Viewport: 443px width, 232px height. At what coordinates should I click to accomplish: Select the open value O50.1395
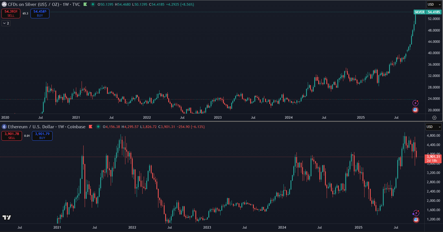coord(105,5)
